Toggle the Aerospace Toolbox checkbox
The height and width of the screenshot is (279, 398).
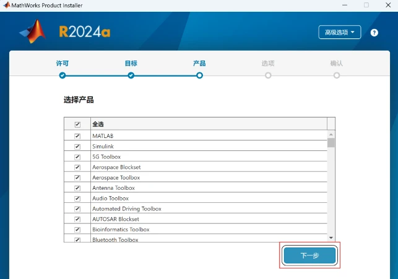77,178
